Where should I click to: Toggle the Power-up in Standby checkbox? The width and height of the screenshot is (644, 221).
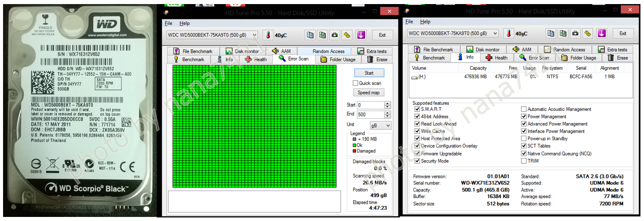pyautogui.click(x=524, y=139)
